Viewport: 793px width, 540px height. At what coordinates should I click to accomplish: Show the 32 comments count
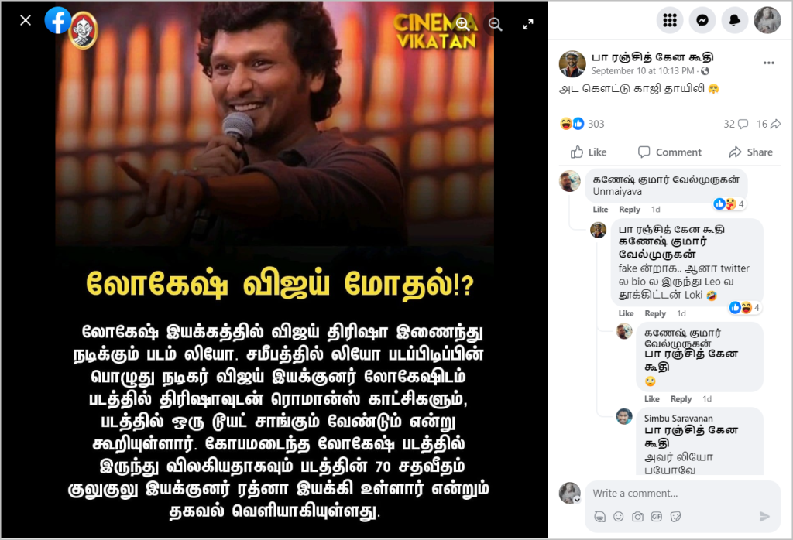(x=736, y=124)
